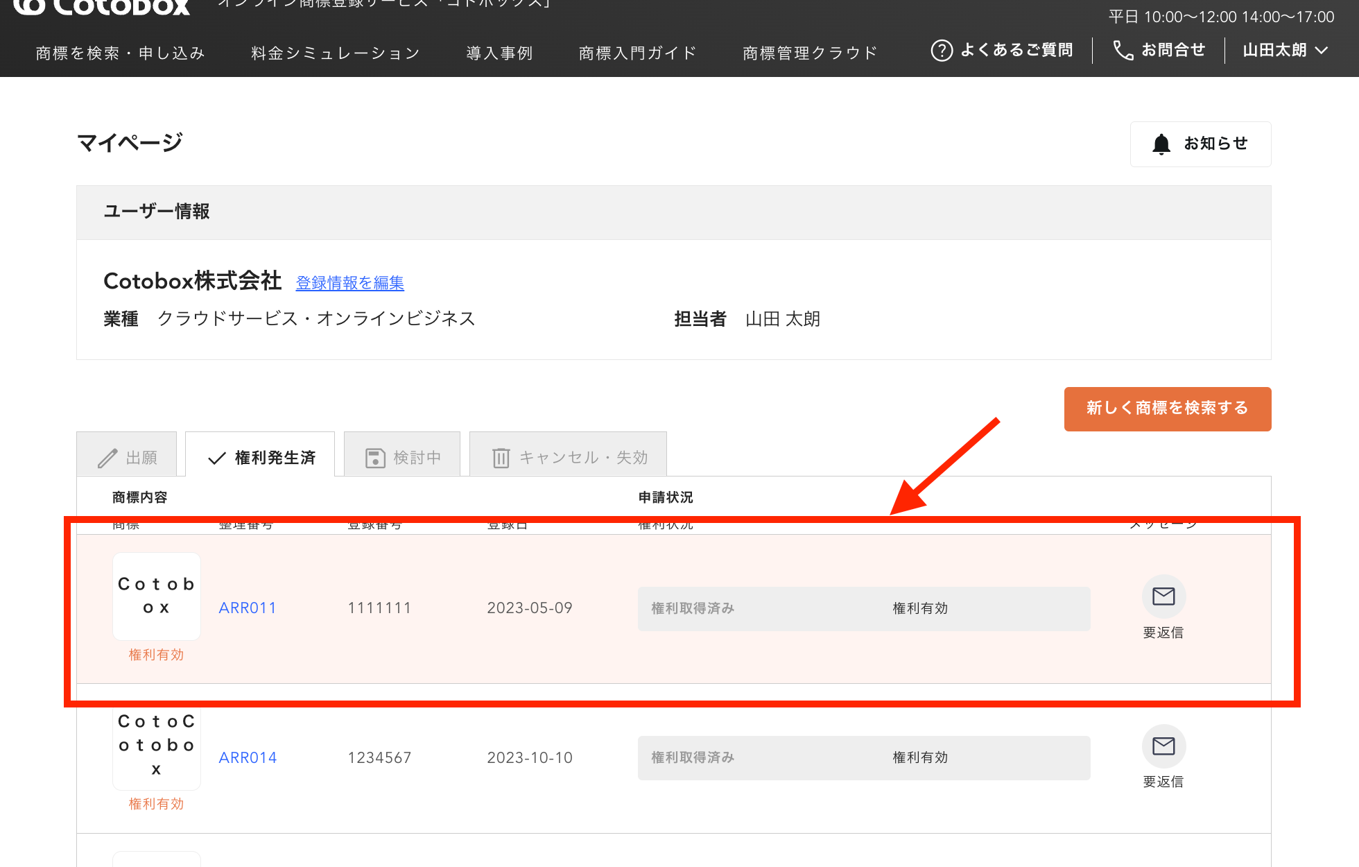Open the ARR011 reference number link
This screenshot has width=1359, height=867.
248,608
